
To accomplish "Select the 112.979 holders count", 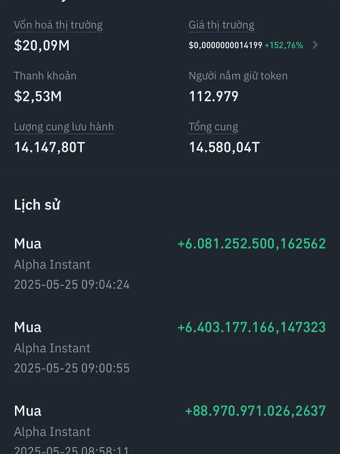I will coord(214,96).
